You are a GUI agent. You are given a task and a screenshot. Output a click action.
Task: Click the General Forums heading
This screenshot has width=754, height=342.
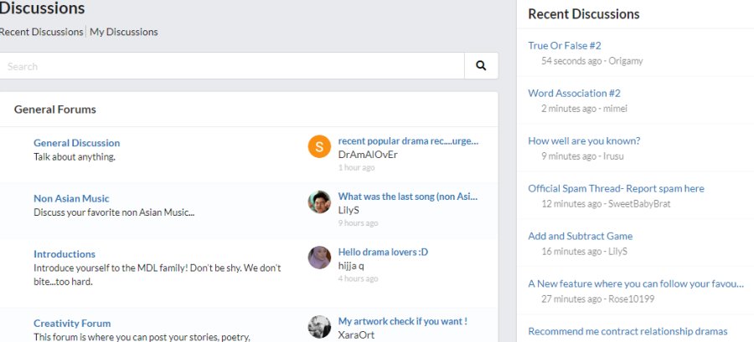click(x=54, y=110)
